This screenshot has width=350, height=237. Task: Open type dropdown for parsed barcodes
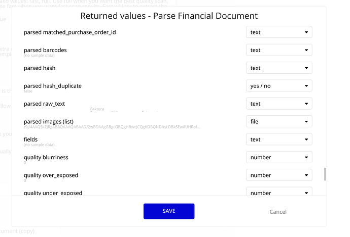279,50
